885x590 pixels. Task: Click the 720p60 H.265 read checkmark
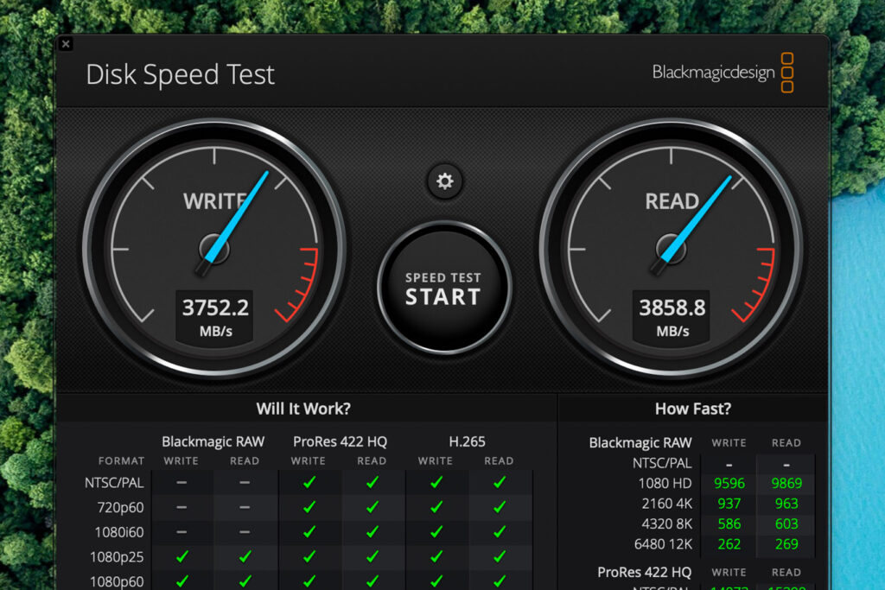point(499,507)
